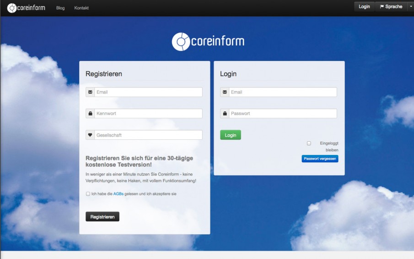Click the Registrieren heading text

104,74
